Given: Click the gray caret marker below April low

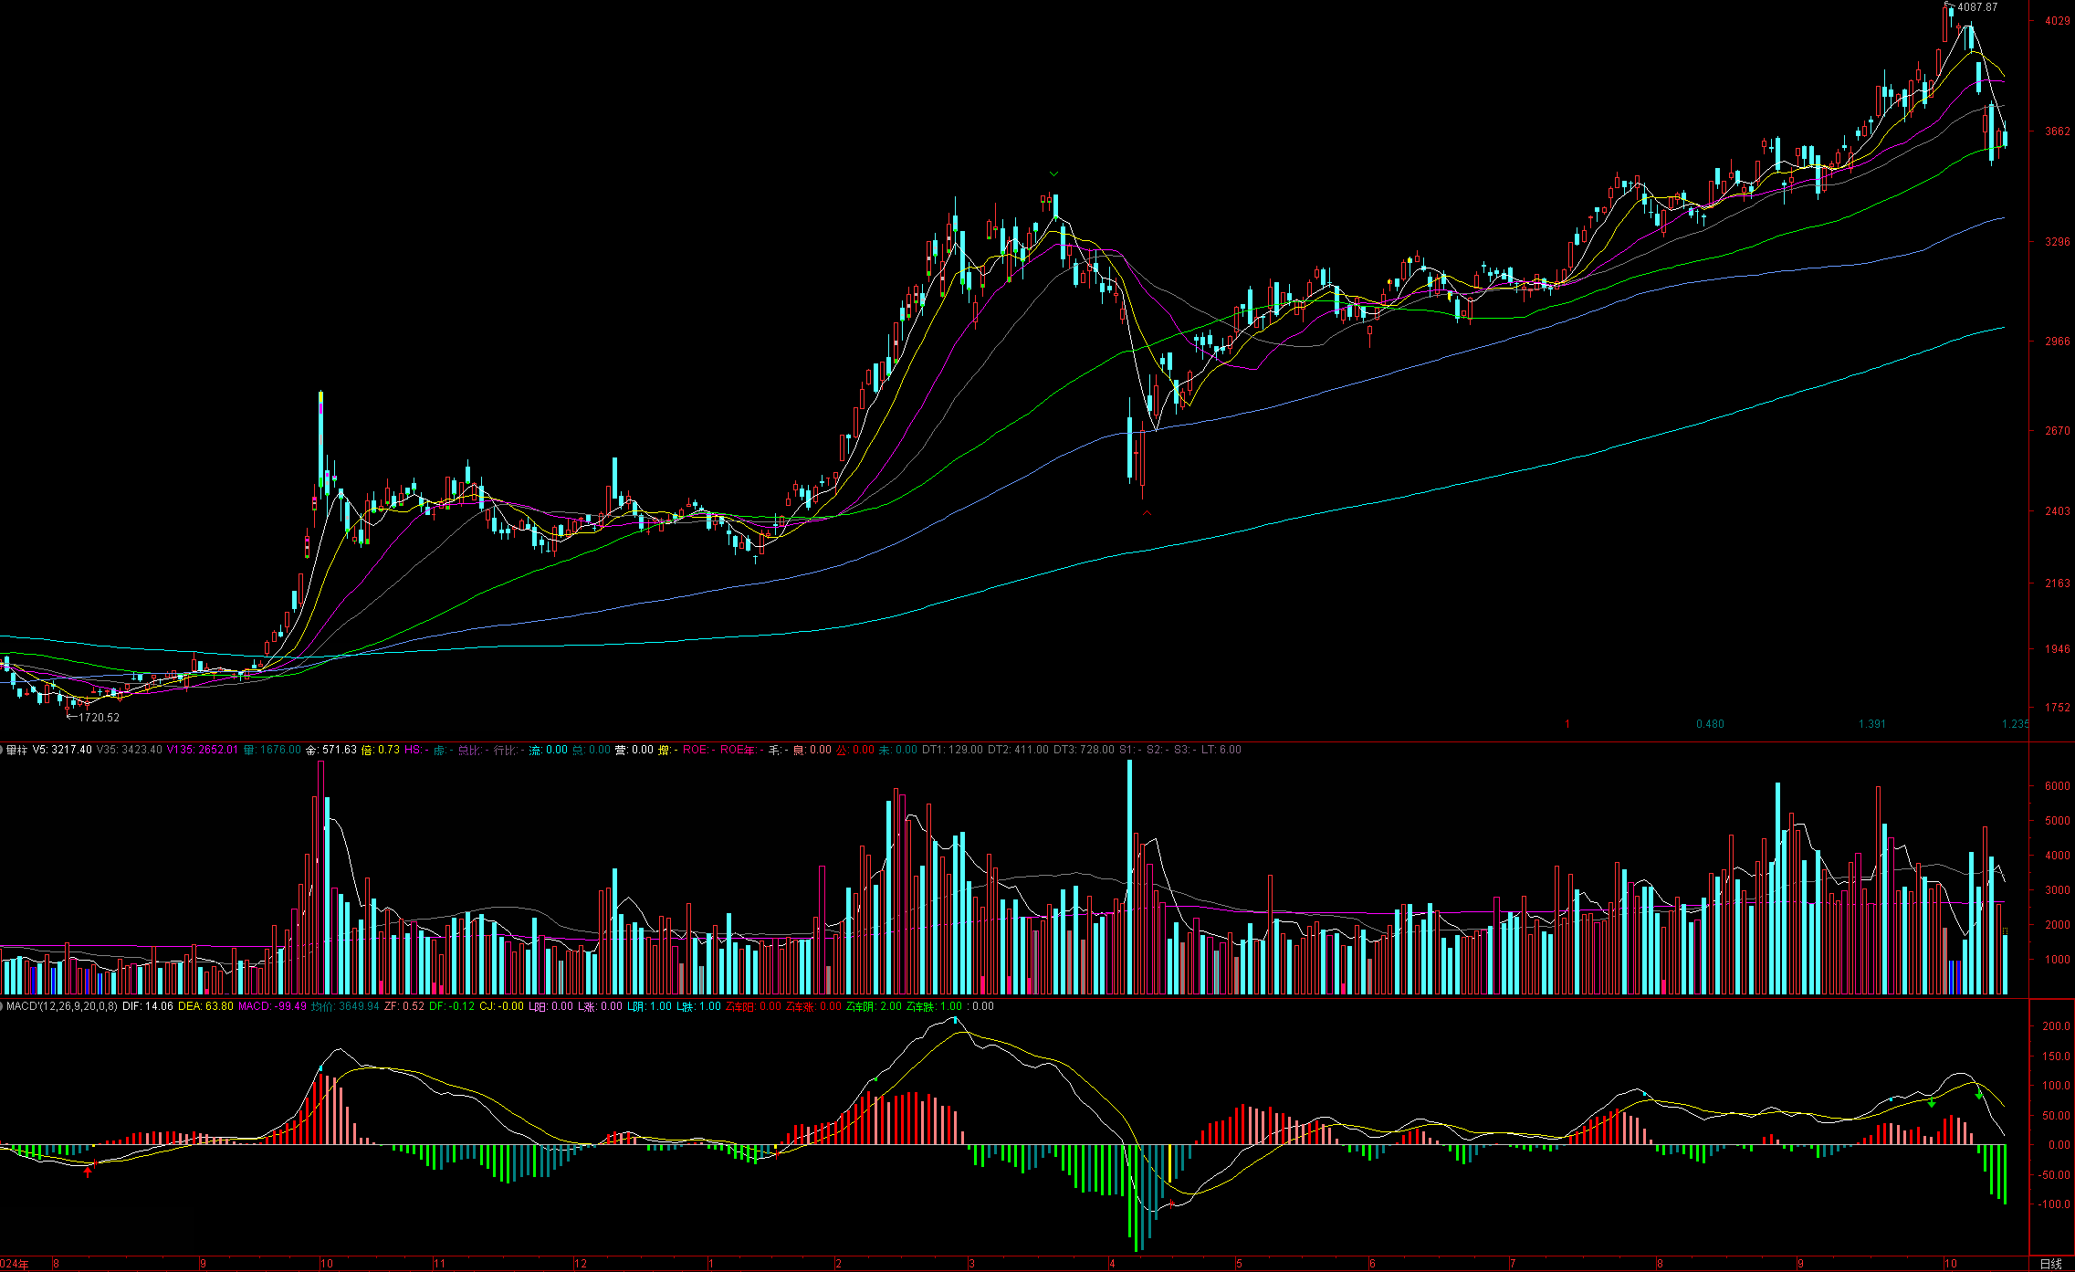Looking at the screenshot, I should (1147, 514).
